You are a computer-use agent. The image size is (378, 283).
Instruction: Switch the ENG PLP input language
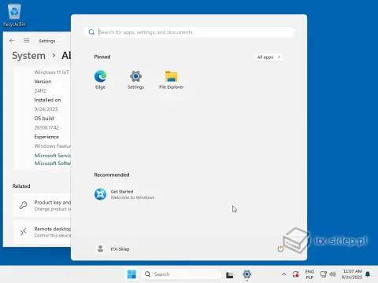click(x=309, y=274)
